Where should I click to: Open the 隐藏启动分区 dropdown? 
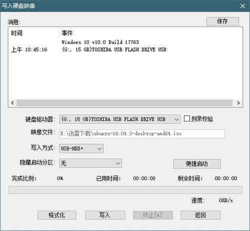pos(90,163)
